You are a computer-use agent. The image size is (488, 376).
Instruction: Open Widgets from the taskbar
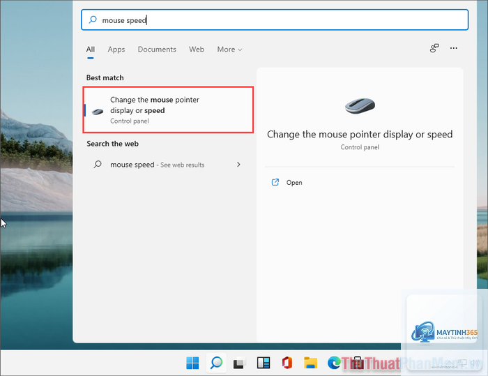click(264, 363)
